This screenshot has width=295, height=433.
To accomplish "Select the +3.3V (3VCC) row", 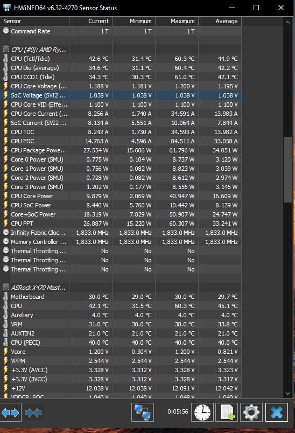I will 121,379.
